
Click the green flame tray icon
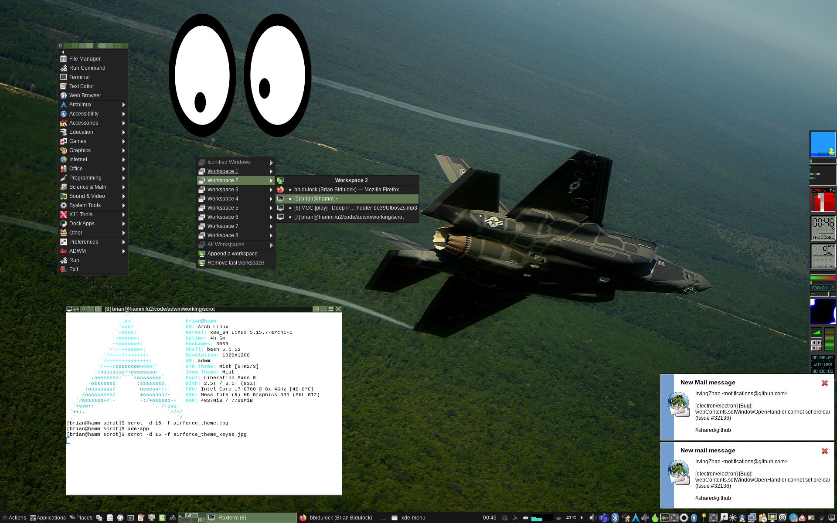(x=655, y=518)
